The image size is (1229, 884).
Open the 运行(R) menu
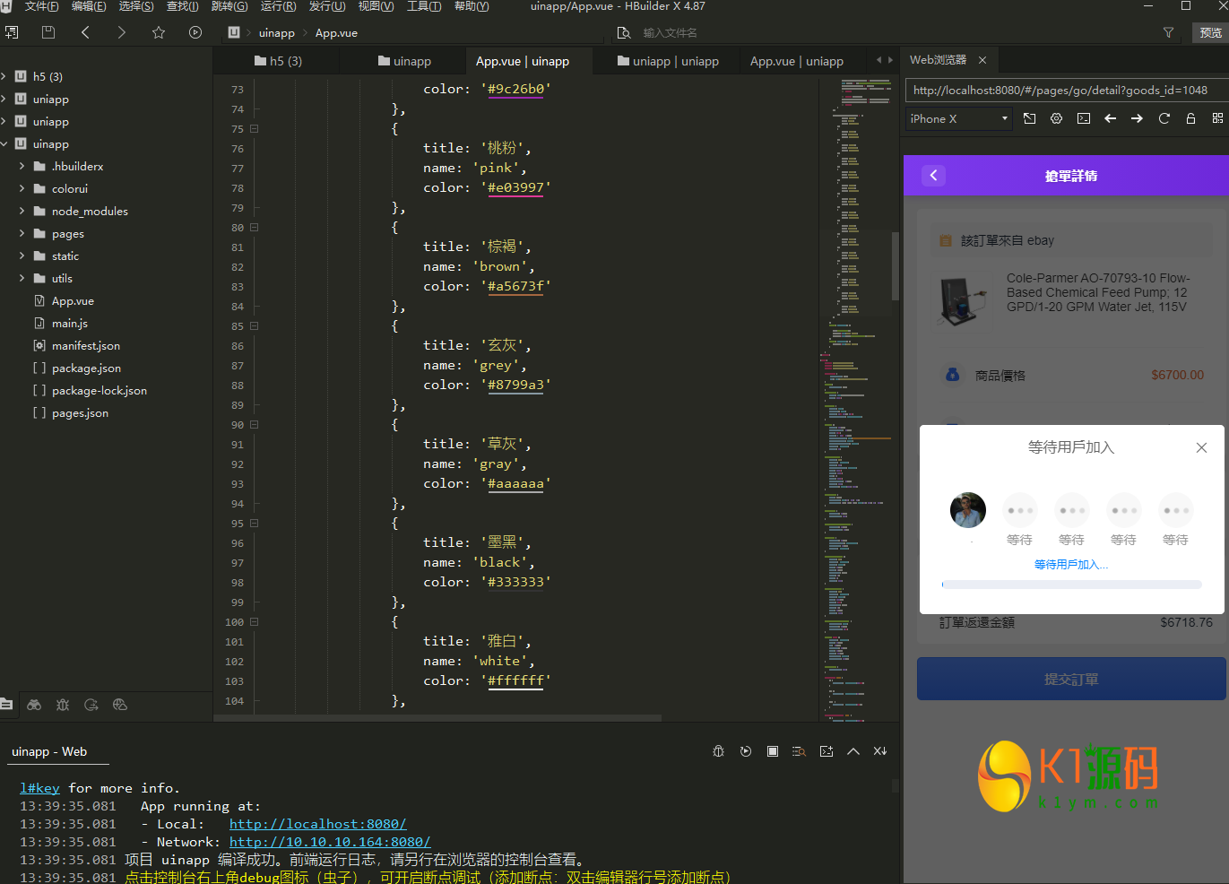click(x=278, y=6)
